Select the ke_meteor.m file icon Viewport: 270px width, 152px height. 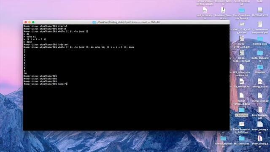pyautogui.click(x=242, y=81)
